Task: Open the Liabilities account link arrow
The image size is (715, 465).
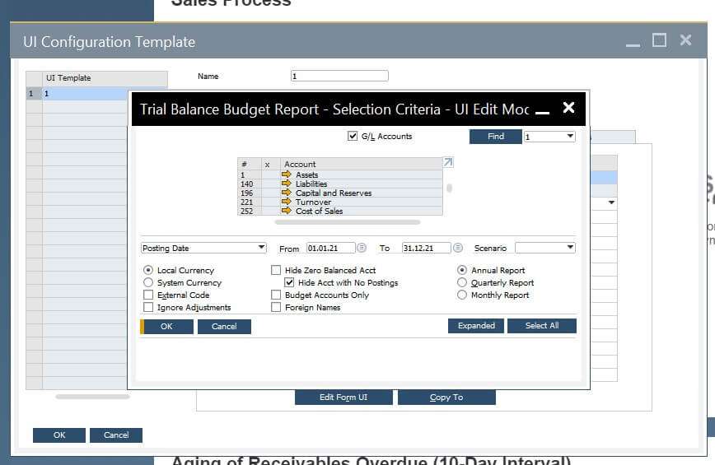Action: pyautogui.click(x=287, y=184)
